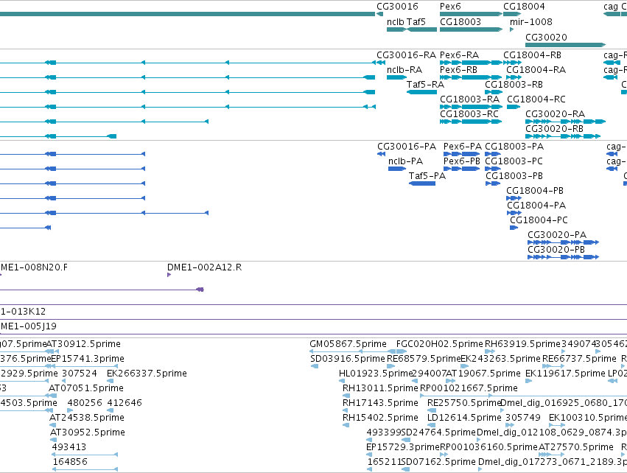Click protein Pex6-PB
Image resolution: width=627 pixels, height=473 pixels.
(x=462, y=161)
